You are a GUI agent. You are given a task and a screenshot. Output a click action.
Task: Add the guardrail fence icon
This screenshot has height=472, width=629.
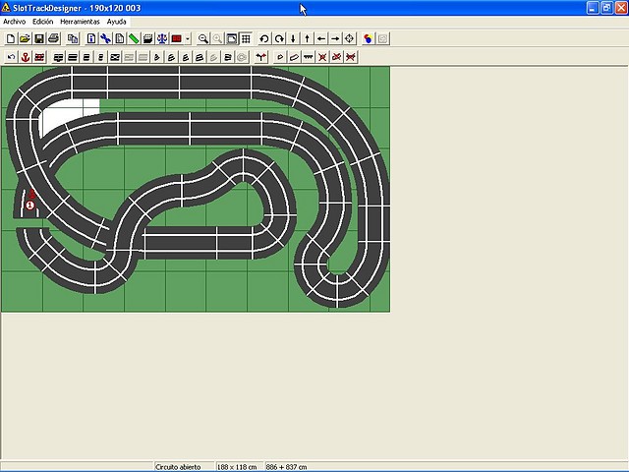click(x=308, y=57)
